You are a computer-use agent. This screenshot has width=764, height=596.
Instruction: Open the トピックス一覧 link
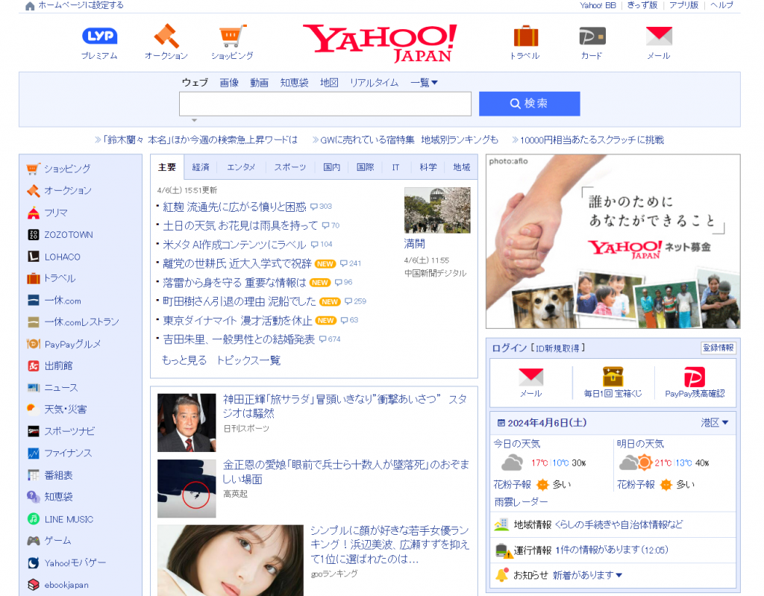pos(248,360)
